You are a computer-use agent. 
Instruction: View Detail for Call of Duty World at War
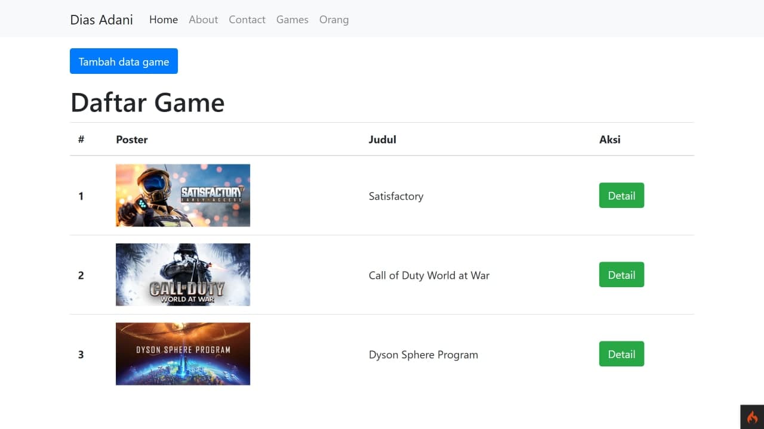pos(621,275)
